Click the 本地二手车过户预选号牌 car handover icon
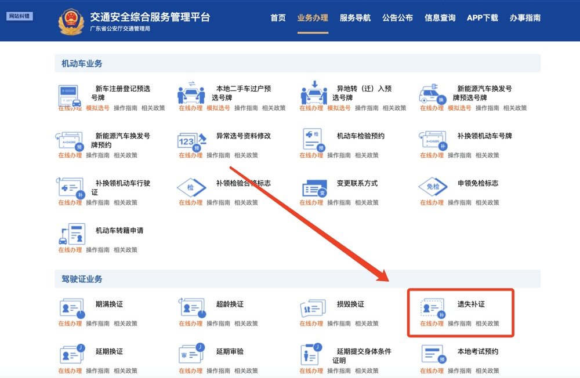 click(x=192, y=93)
